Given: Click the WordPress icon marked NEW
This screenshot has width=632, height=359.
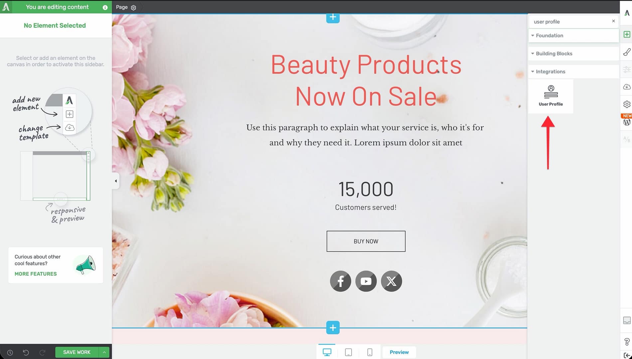Looking at the screenshot, I should tap(627, 122).
